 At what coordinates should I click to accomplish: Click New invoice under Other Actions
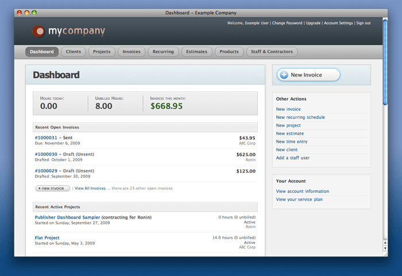pos(288,109)
